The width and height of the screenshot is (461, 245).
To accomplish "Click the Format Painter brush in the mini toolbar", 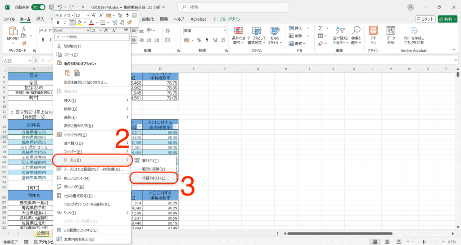I will click(129, 23).
